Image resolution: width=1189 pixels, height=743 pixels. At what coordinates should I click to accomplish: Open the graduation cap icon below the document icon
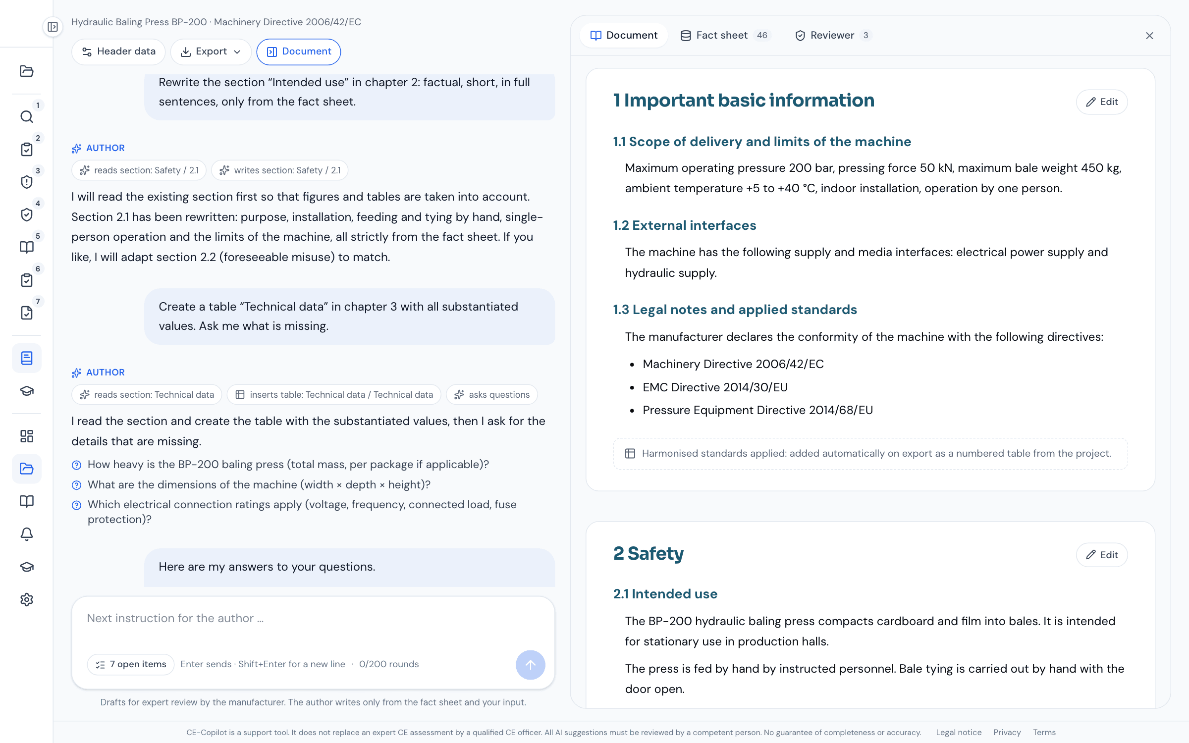tap(27, 391)
